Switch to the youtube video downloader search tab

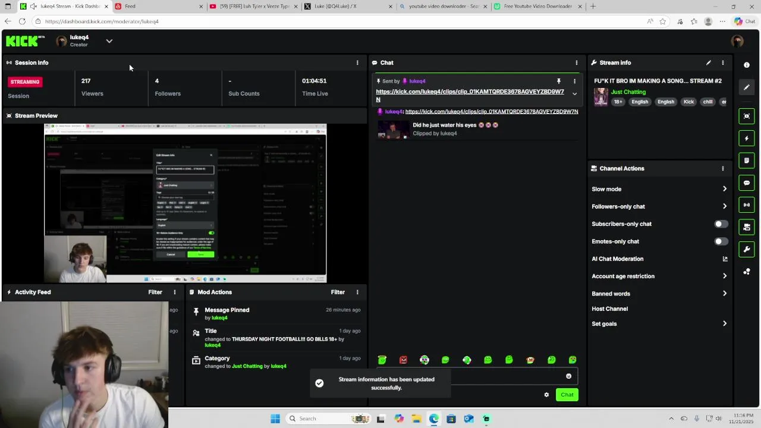click(443, 7)
